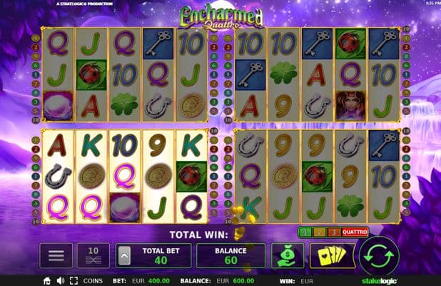
Task: Click the stakelogic brand logo
Action: (x=380, y=281)
